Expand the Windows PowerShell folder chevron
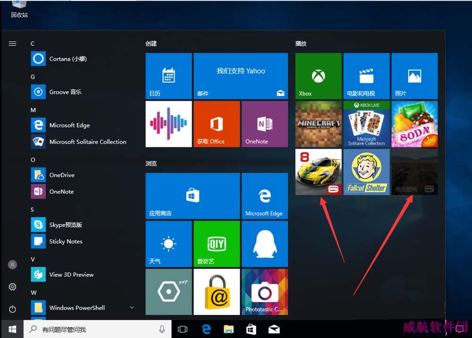Viewport: 472px width, 338px height. (x=132, y=307)
